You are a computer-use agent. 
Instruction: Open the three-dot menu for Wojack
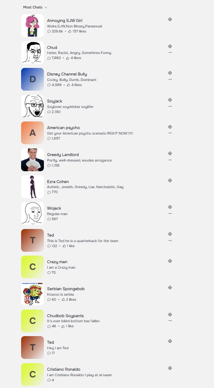(x=170, y=213)
